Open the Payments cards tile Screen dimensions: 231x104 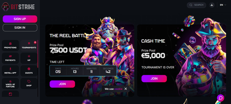pos(10,58)
